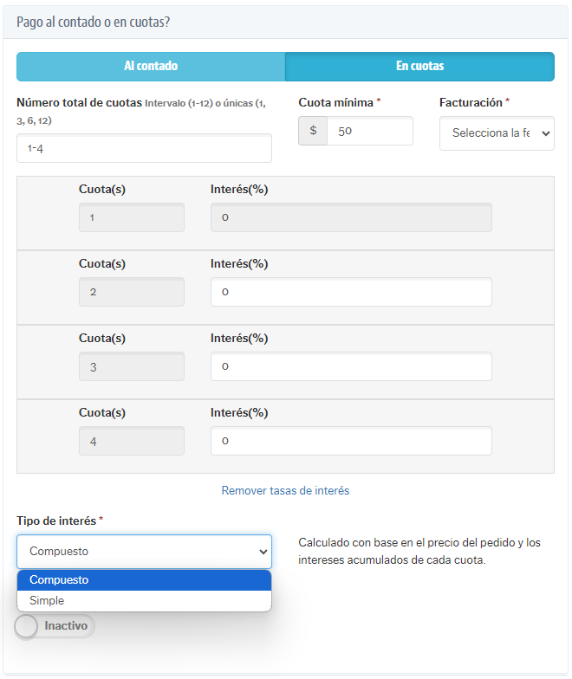Click the Pago al contado o en cuotas header
The image size is (572, 679).
94,22
